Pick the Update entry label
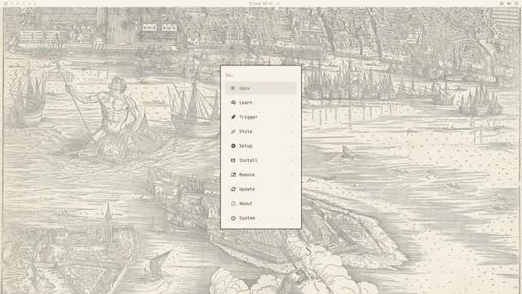The height and width of the screenshot is (294, 522). click(246, 189)
